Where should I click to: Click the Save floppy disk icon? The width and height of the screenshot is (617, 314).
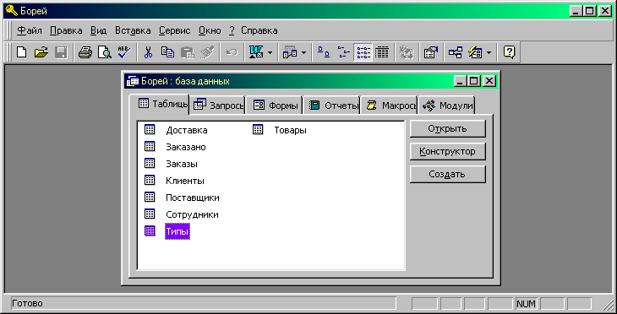61,52
